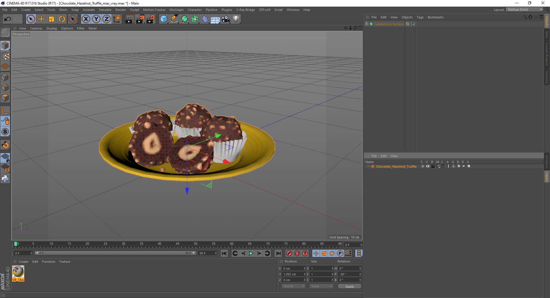Open Edit Render Settings icon

pos(151,19)
